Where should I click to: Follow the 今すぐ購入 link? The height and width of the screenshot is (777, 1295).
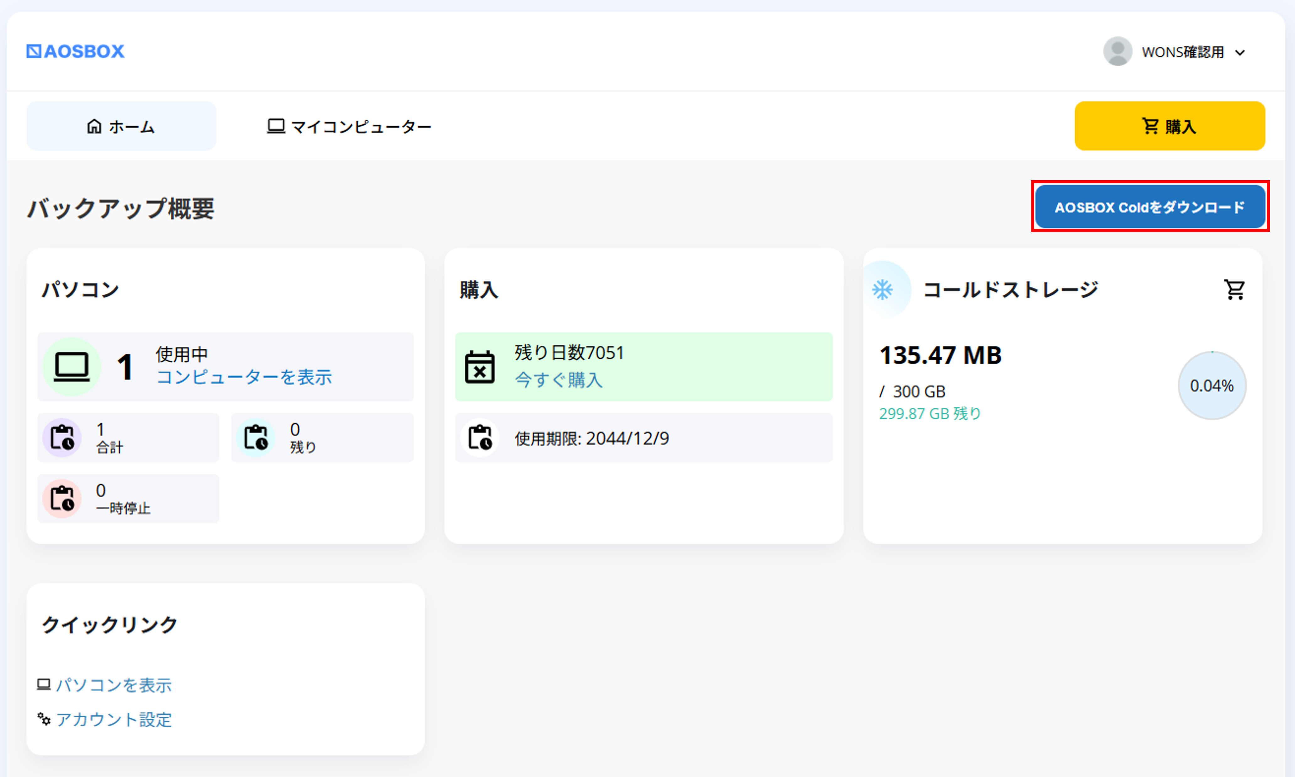tap(558, 380)
